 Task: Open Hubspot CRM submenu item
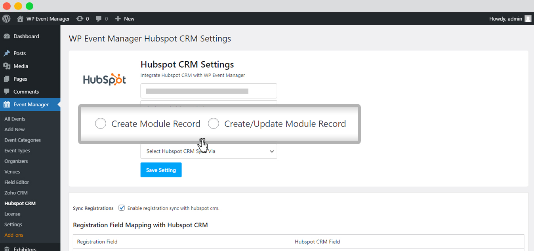(x=20, y=204)
